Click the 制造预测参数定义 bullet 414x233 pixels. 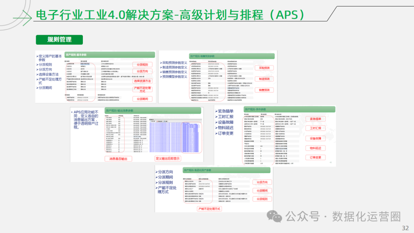pos(174,67)
